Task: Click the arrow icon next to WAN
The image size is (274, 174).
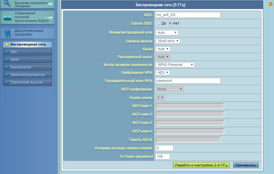Action: pos(7,60)
